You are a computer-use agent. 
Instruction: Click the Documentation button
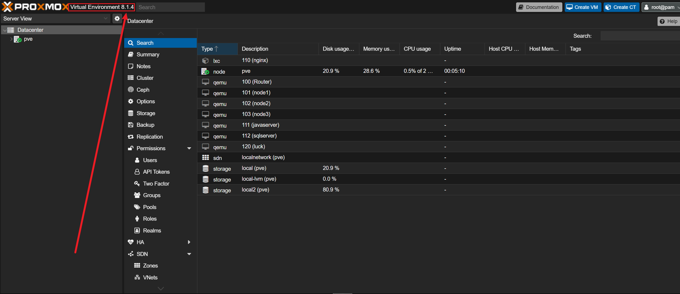coord(539,7)
